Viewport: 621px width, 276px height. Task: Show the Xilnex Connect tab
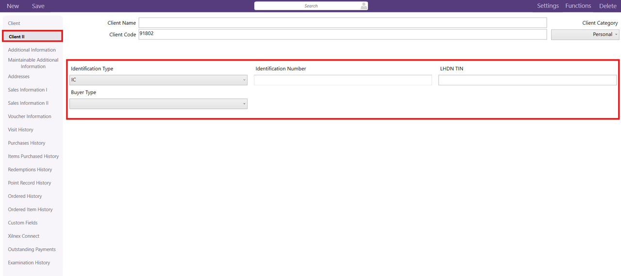24,236
